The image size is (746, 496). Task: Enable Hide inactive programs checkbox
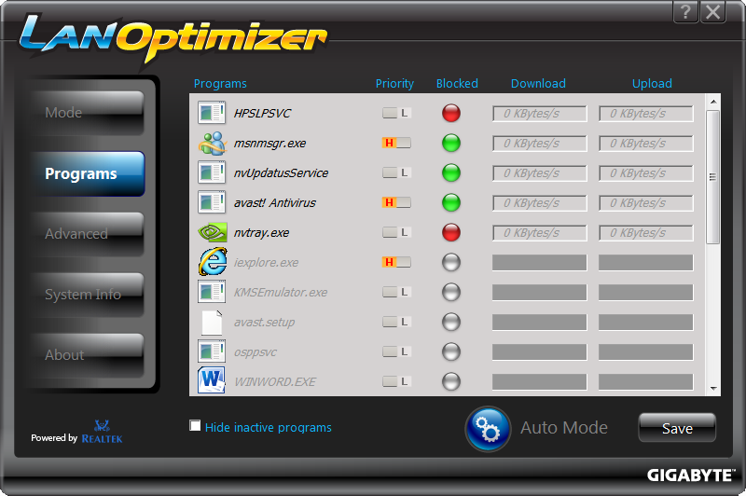point(195,426)
